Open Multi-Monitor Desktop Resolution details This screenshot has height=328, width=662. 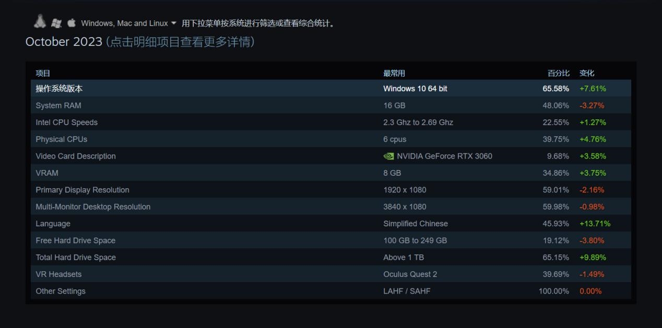[93, 206]
